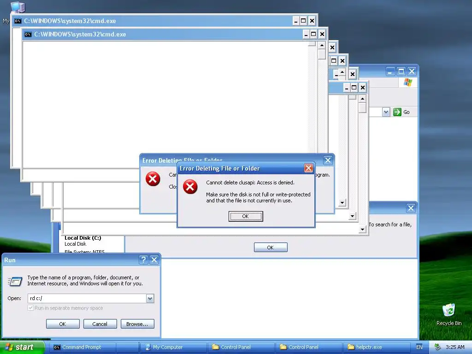Click the Go button in address bar
The width and height of the screenshot is (472, 354).
click(401, 112)
